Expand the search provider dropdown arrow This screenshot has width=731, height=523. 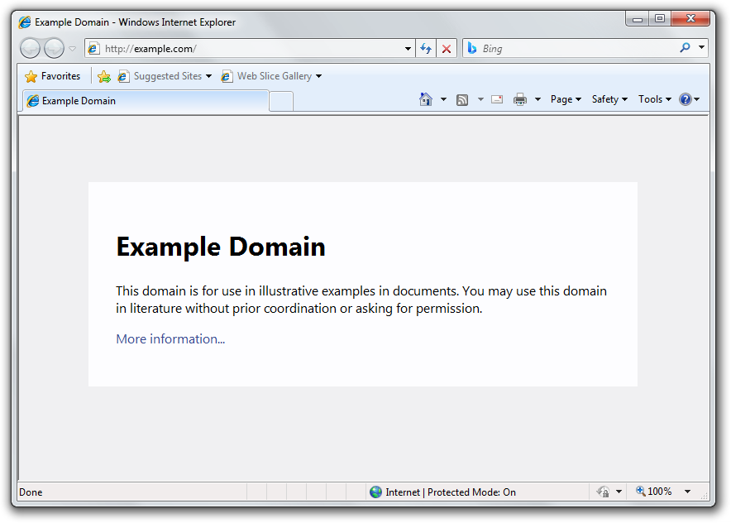point(701,48)
